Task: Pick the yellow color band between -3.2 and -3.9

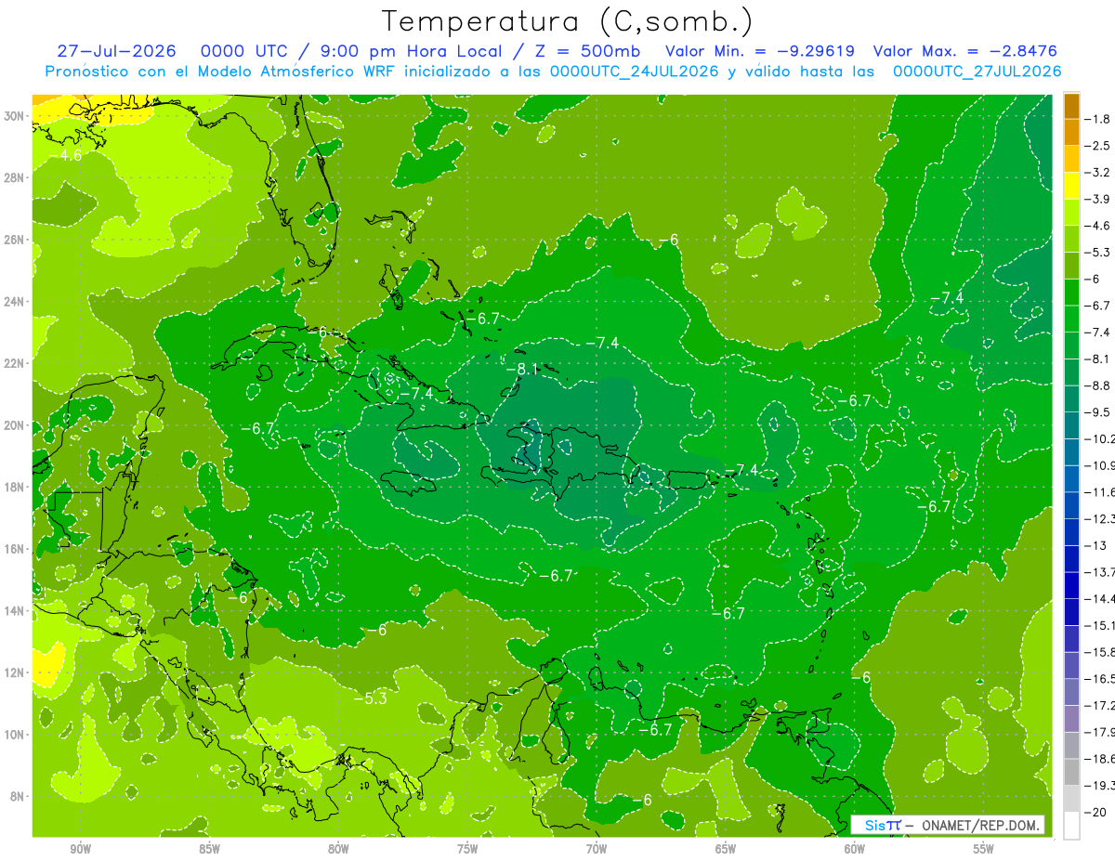Action: pos(1071,186)
